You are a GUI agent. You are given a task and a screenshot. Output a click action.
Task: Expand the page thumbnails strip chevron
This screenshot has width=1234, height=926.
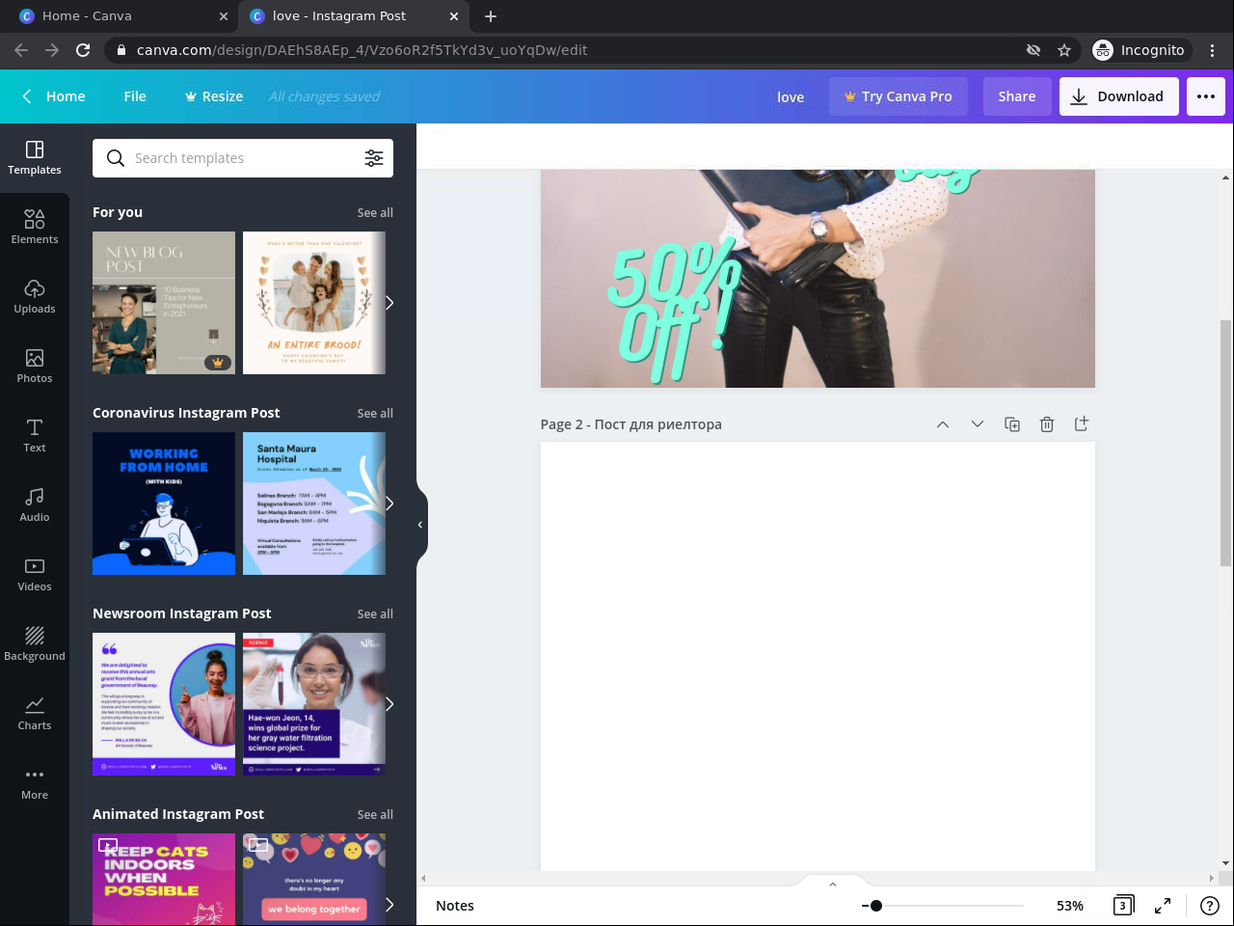[x=833, y=884]
